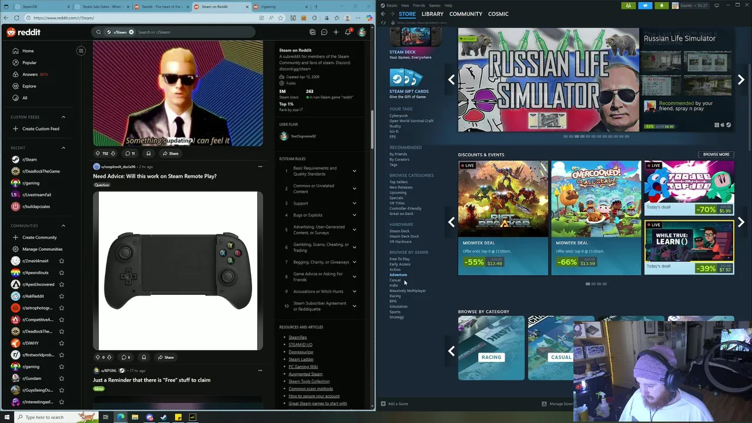
Task: Open comments on post with 11 comments
Action: tap(130, 153)
